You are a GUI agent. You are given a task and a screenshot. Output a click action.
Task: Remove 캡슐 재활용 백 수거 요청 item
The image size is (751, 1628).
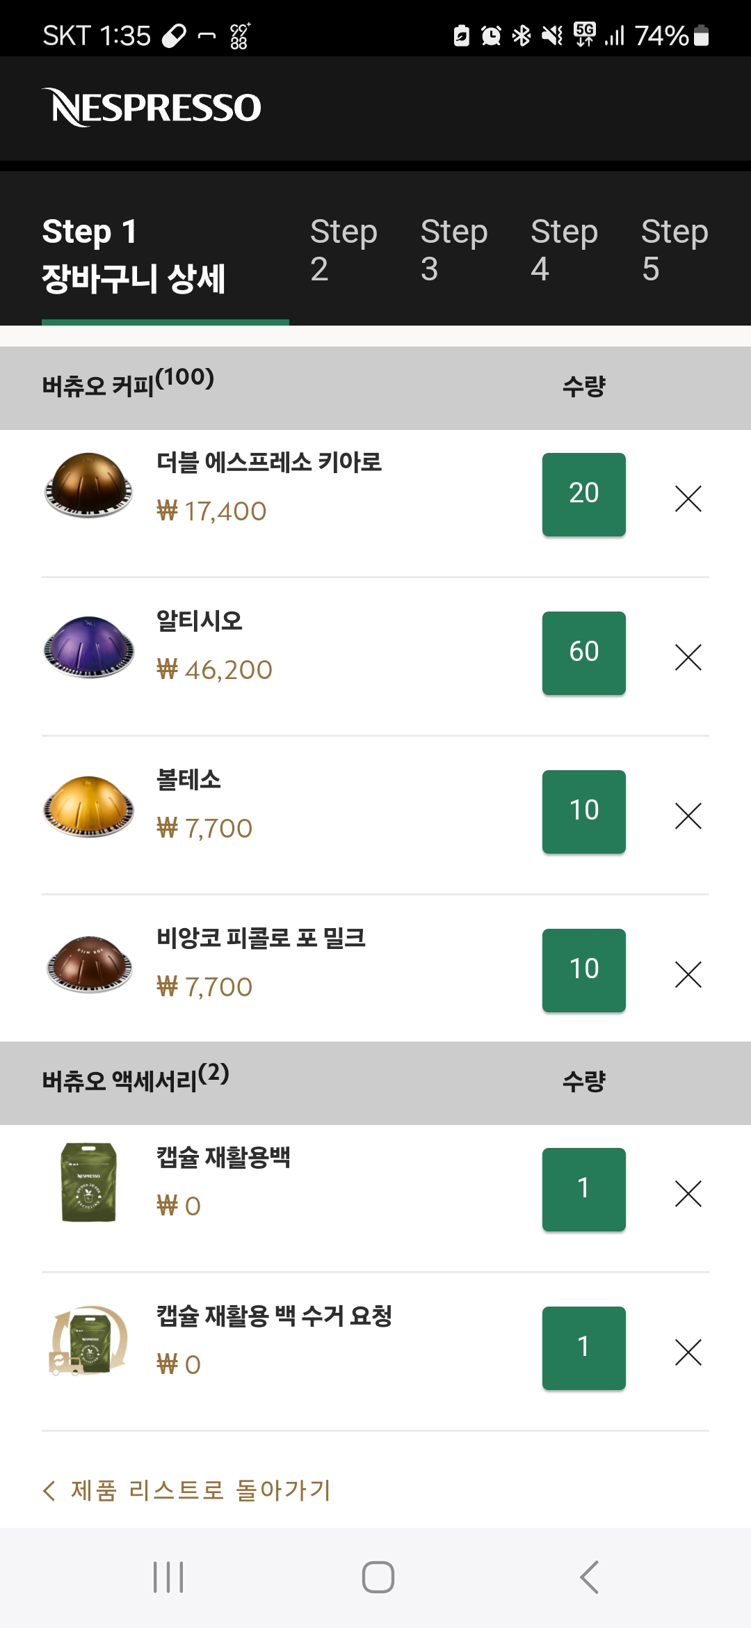(x=688, y=1352)
